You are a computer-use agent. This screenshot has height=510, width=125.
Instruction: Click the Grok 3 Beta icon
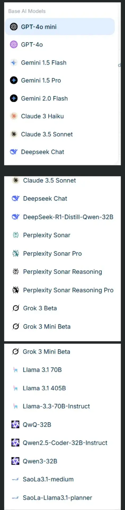tap(16, 308)
